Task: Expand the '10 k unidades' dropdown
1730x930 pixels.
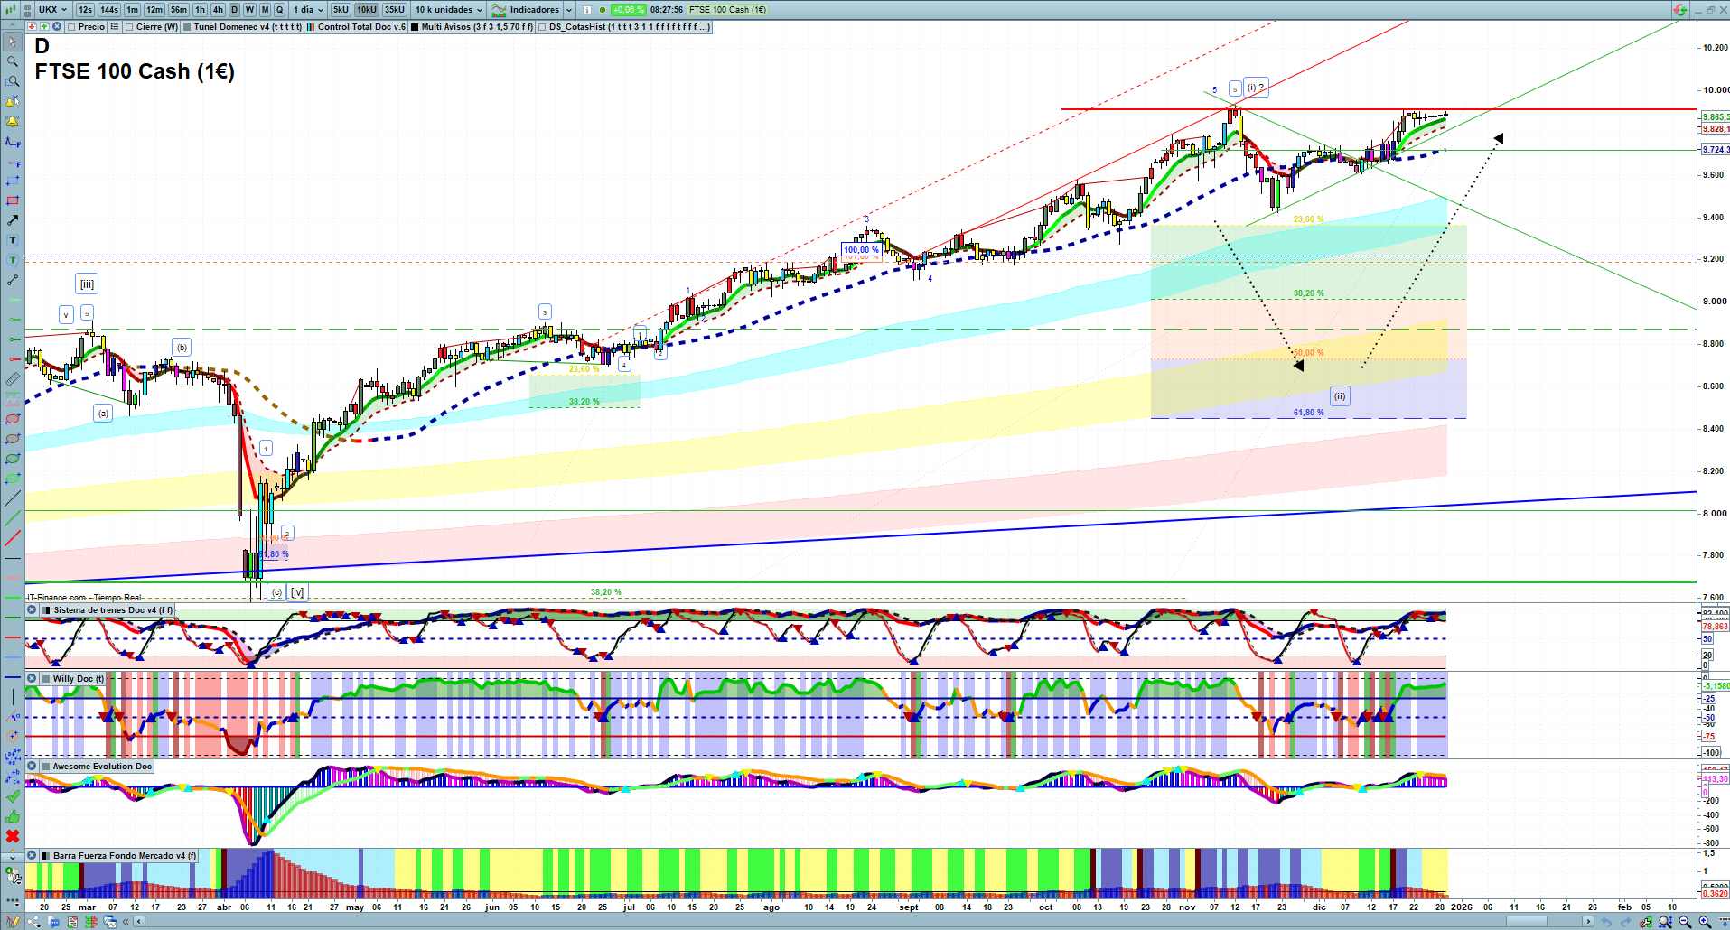Action: click(x=449, y=10)
